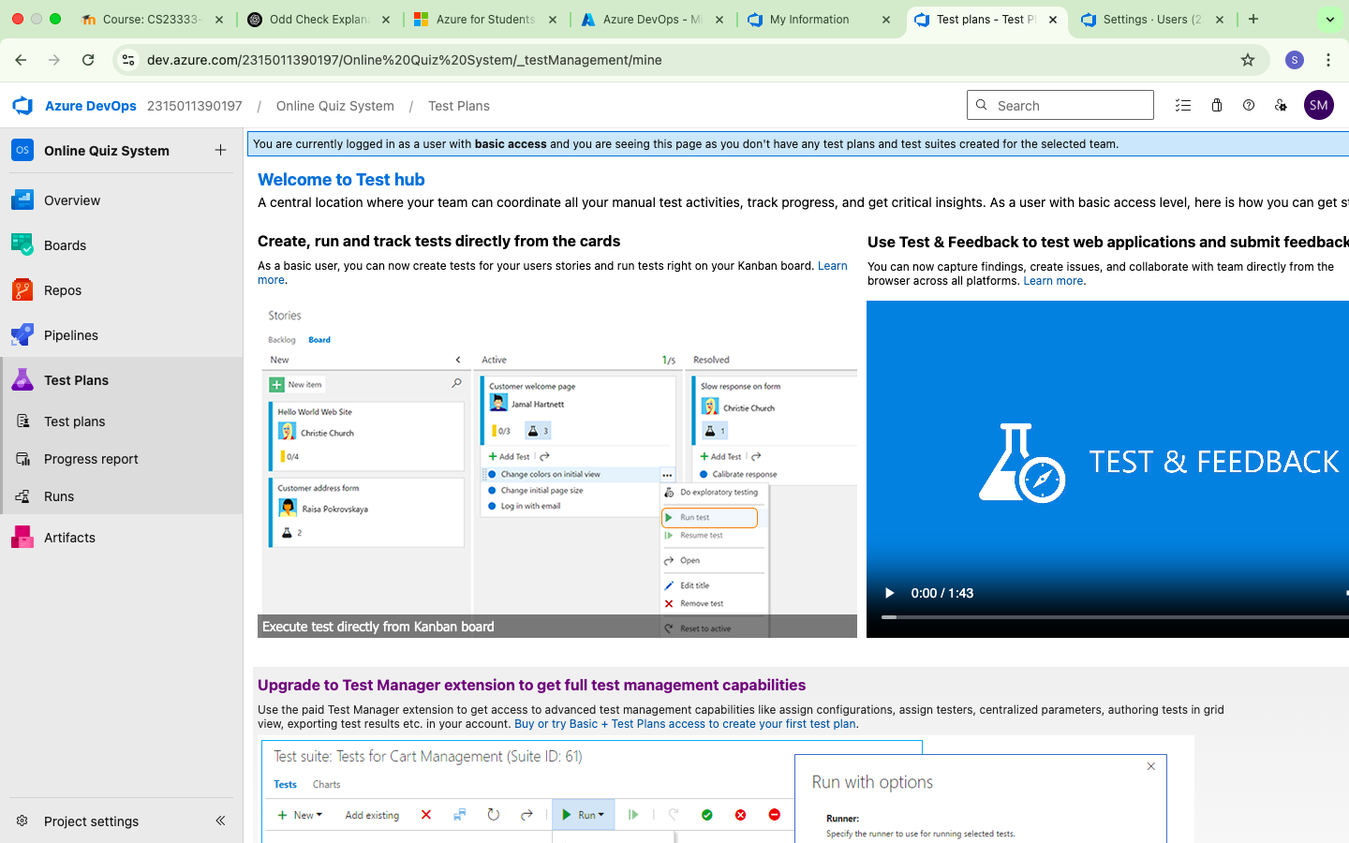
Task: Click the 2315011390197 organization breadcrumb
Action: [x=195, y=106]
